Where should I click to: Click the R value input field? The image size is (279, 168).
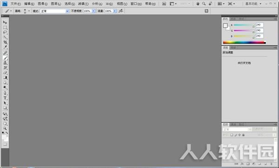[259, 25]
